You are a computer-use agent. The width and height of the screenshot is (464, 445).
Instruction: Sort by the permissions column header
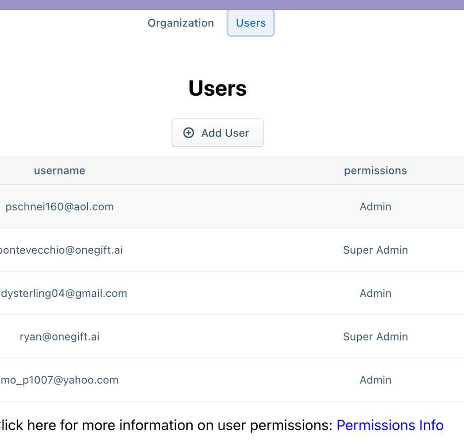pos(375,171)
